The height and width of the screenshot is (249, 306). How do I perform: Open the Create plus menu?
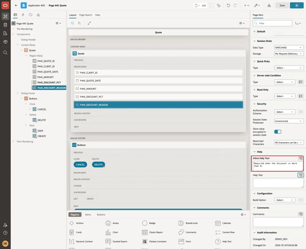[x=247, y=5]
